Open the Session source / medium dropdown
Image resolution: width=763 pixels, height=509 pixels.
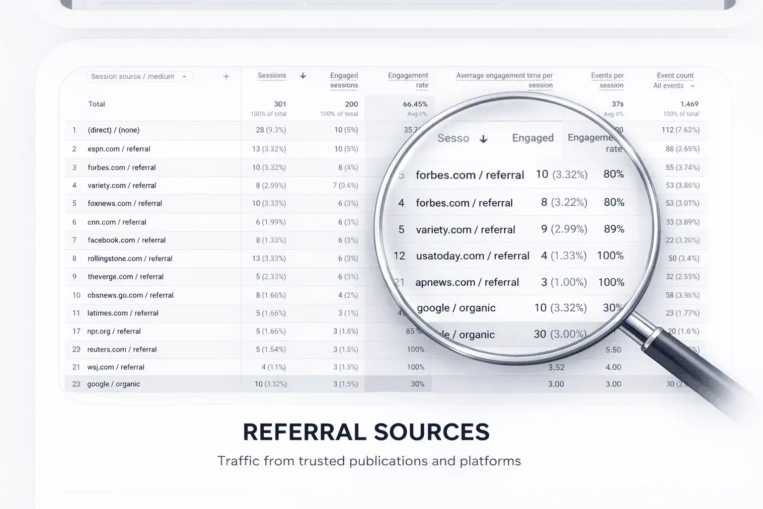coord(133,76)
